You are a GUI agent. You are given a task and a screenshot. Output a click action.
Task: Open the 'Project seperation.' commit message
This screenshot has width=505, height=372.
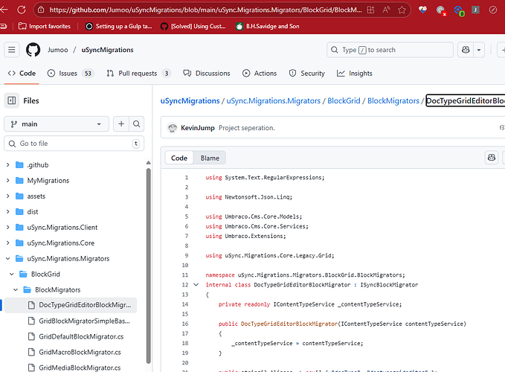coord(247,128)
